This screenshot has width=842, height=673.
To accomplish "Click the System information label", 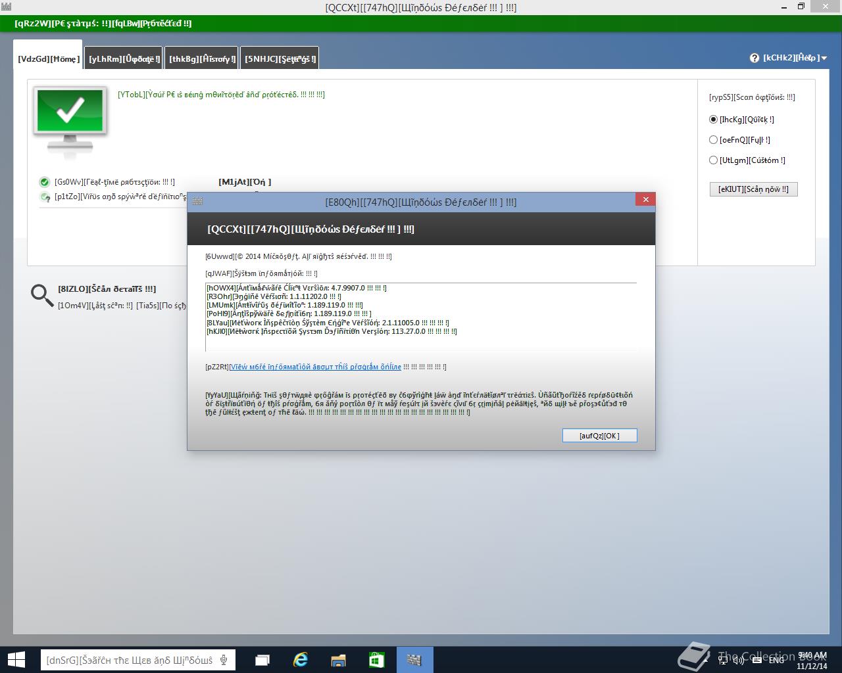I will click(x=261, y=273).
